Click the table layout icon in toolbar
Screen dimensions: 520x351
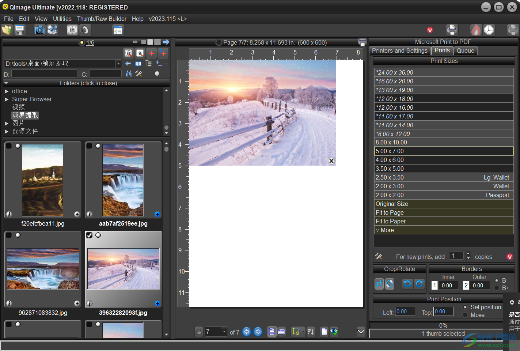pos(118,30)
